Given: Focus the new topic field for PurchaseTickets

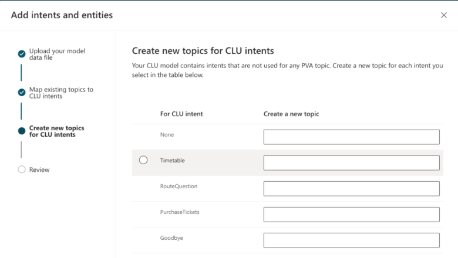Looking at the screenshot, I should [351, 214].
